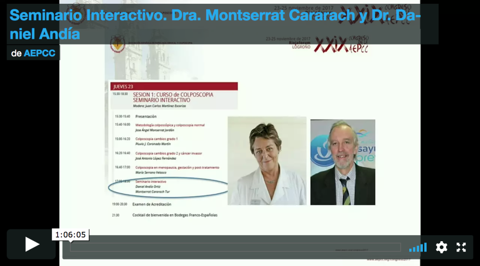Click 'Seminario interactivo' circled agenda entry
Screen dimensions: 480x266
click(150, 182)
